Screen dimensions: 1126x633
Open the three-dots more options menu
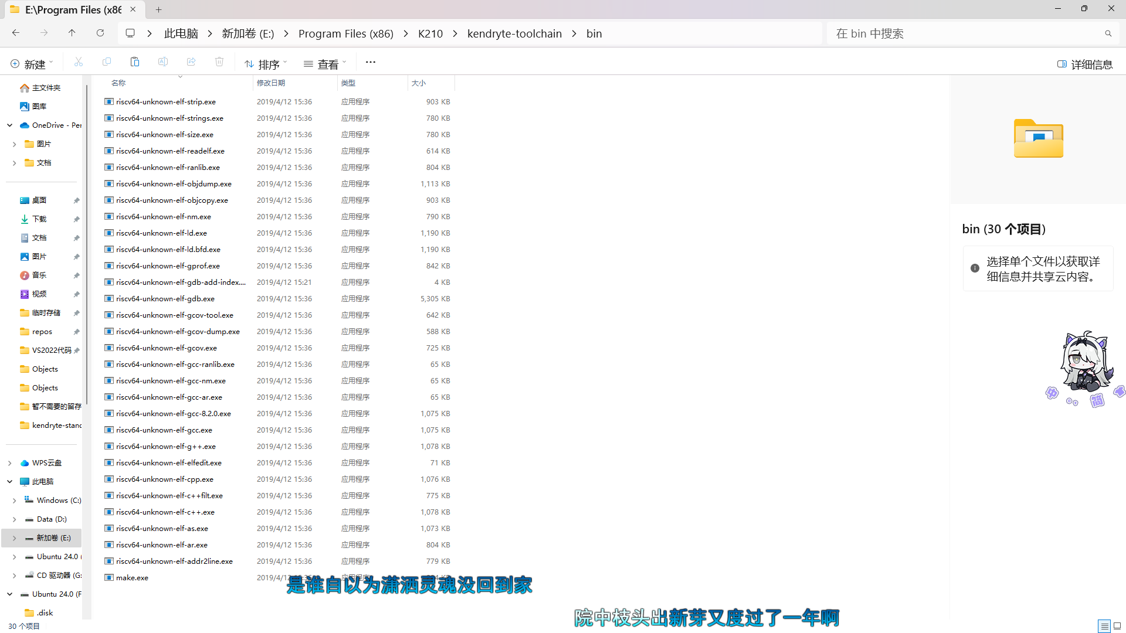pyautogui.click(x=370, y=62)
